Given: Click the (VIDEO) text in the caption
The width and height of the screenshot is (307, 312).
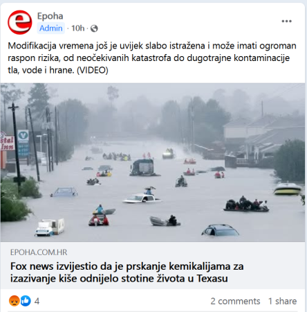Looking at the screenshot, I should (92, 70).
